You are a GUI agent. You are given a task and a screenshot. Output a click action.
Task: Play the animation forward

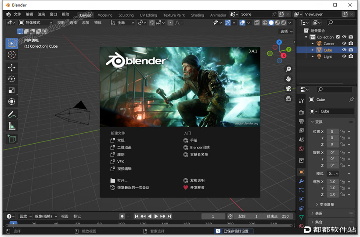pyautogui.click(x=156, y=216)
